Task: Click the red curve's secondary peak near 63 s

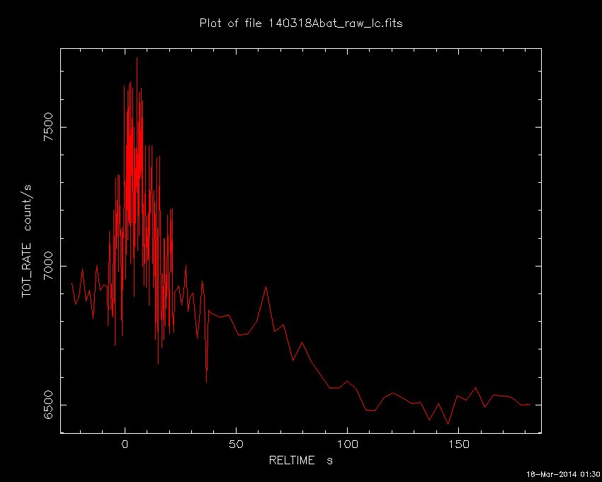Action: coord(266,287)
